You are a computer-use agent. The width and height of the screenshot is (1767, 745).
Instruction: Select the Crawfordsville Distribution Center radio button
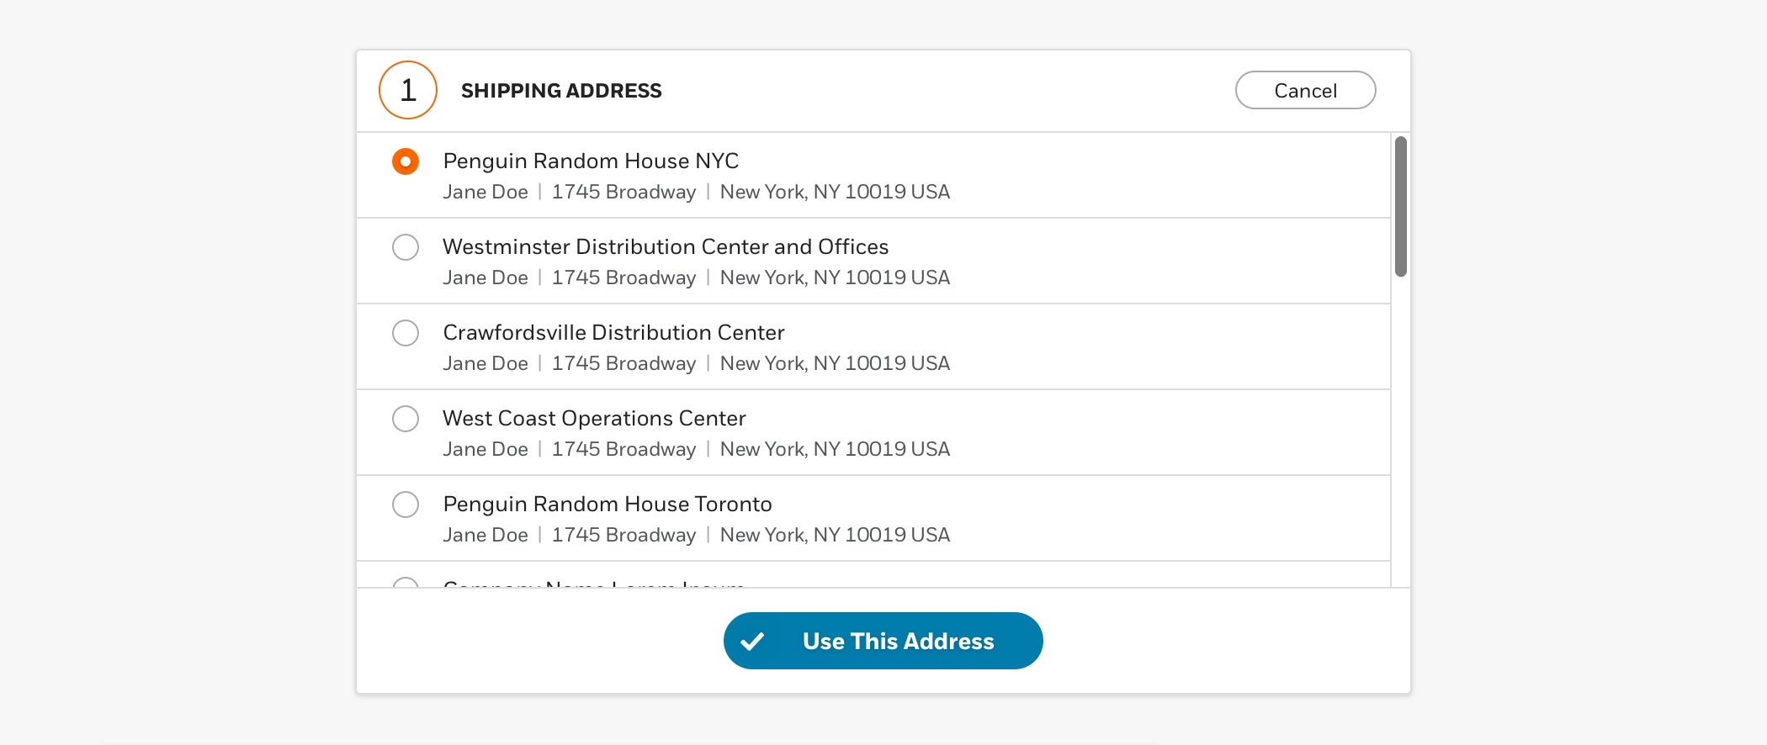point(406,332)
